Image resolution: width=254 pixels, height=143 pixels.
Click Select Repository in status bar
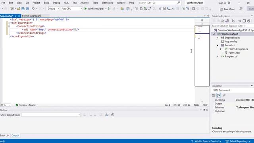238,141
